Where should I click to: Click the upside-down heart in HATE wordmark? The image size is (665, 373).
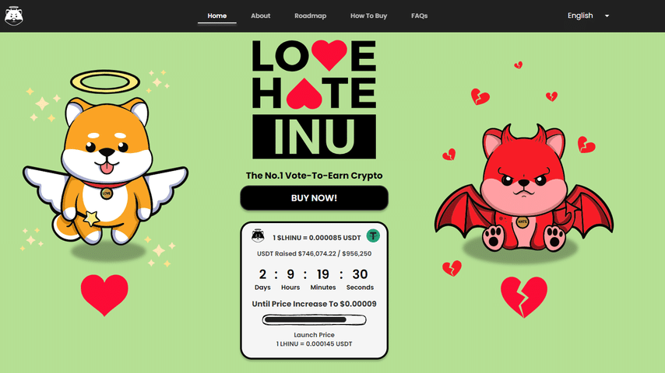[304, 93]
